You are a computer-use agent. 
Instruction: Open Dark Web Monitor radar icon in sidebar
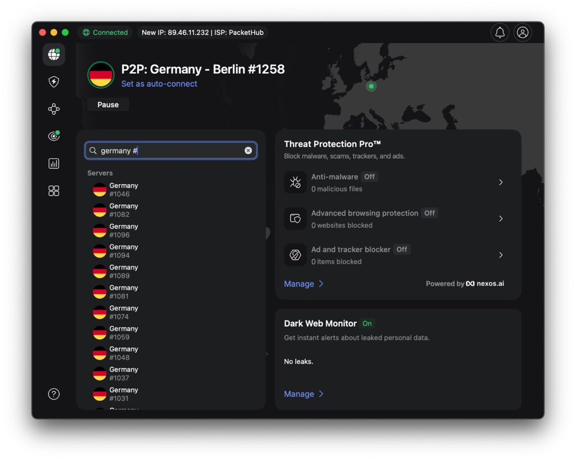(53, 136)
